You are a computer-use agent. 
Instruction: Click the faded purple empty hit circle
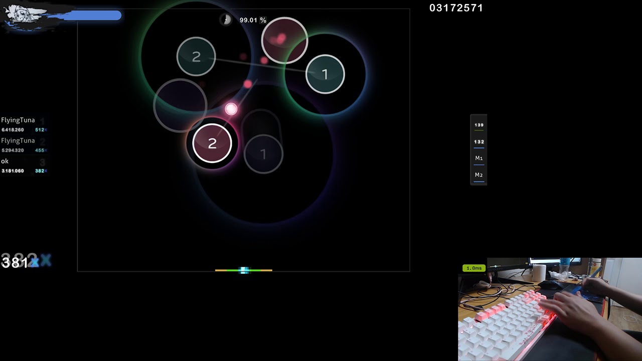tap(180, 105)
